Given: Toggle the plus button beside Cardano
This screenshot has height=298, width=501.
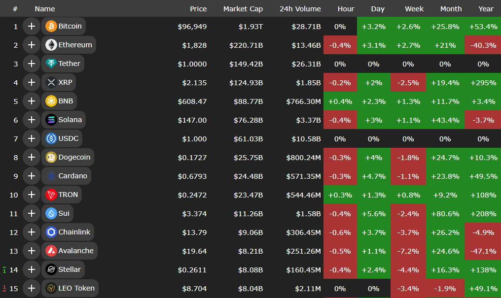Looking at the screenshot, I should click(x=32, y=176).
